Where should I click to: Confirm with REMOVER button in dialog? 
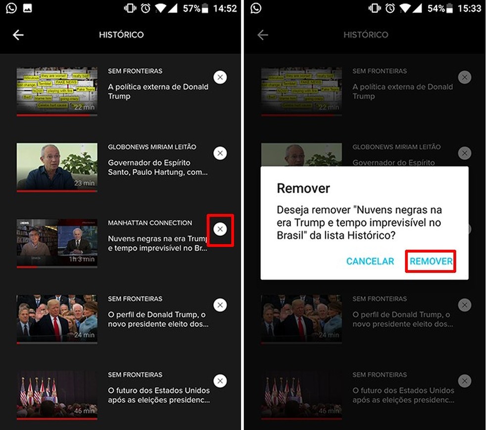(x=431, y=261)
